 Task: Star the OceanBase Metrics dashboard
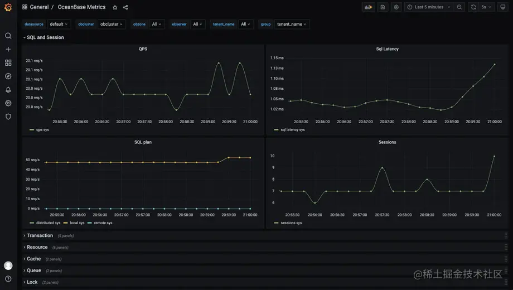(115, 7)
